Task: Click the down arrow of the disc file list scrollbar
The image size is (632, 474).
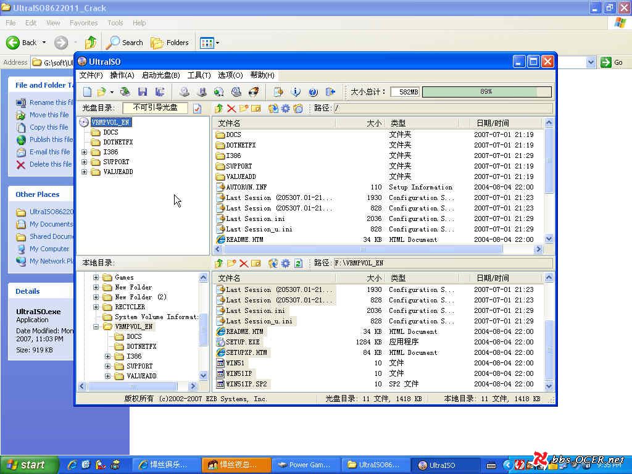Action: [x=549, y=239]
